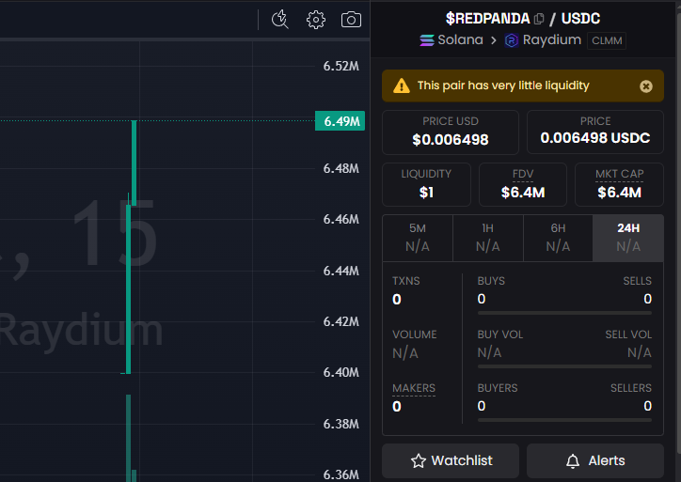This screenshot has height=482, width=681.
Task: Click the 6.49M current price label
Action: [340, 121]
